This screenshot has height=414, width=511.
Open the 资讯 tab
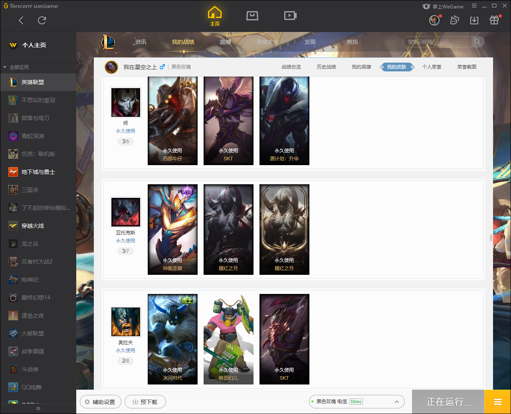pos(141,42)
